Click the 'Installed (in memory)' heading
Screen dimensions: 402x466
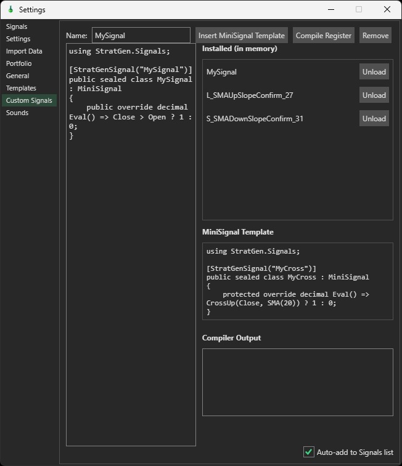pos(239,49)
